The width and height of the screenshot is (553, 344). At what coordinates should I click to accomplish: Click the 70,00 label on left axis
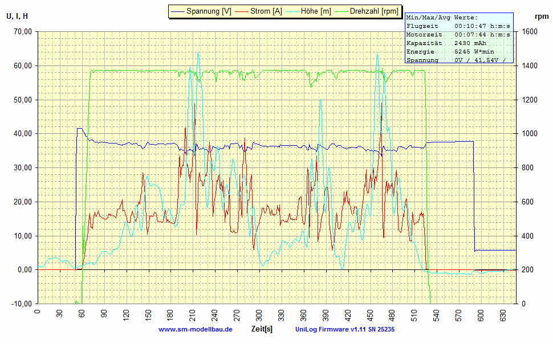tap(22, 32)
